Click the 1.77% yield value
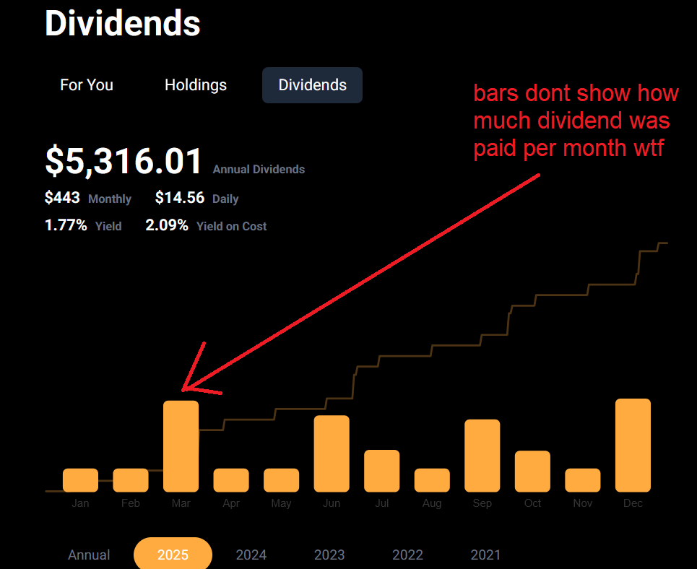 click(66, 225)
